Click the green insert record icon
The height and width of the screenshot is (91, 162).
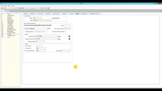pyautogui.click(x=19, y=8)
